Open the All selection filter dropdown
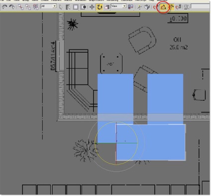 click(49, 6)
